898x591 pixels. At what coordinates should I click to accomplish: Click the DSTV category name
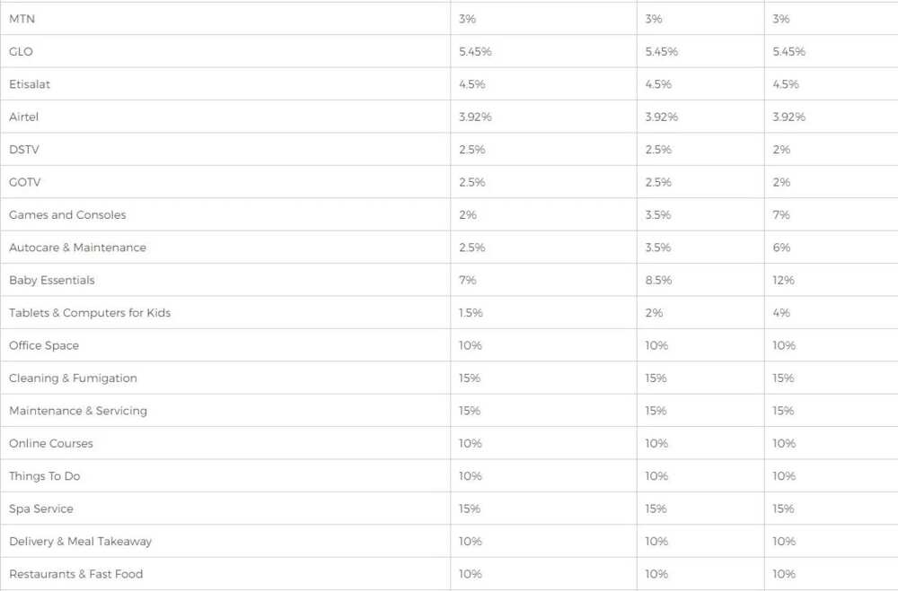(24, 150)
